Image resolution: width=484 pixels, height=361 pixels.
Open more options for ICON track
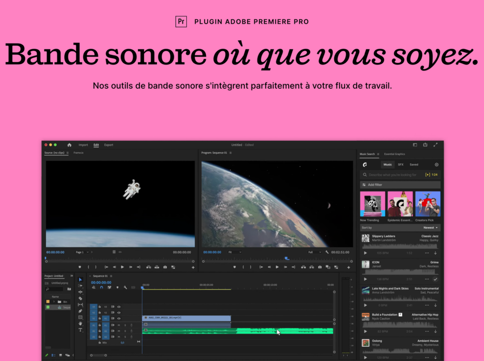tap(427, 279)
